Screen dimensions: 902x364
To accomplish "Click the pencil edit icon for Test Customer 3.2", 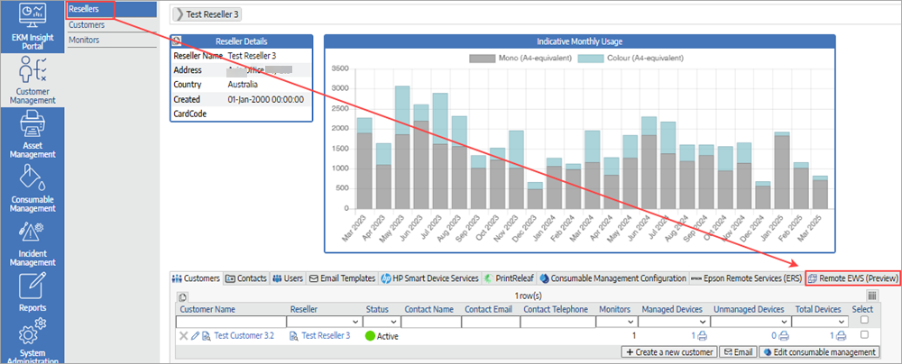I will click(195, 336).
